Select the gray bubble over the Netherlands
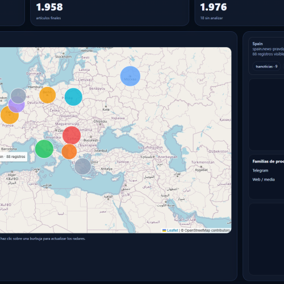Screen dimensions: 284x284 pyautogui.click(x=18, y=96)
